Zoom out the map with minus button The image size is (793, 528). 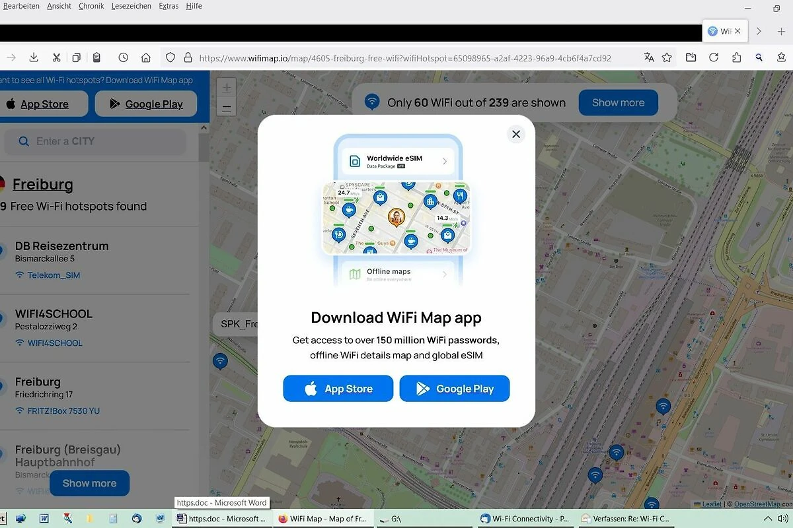[227, 108]
